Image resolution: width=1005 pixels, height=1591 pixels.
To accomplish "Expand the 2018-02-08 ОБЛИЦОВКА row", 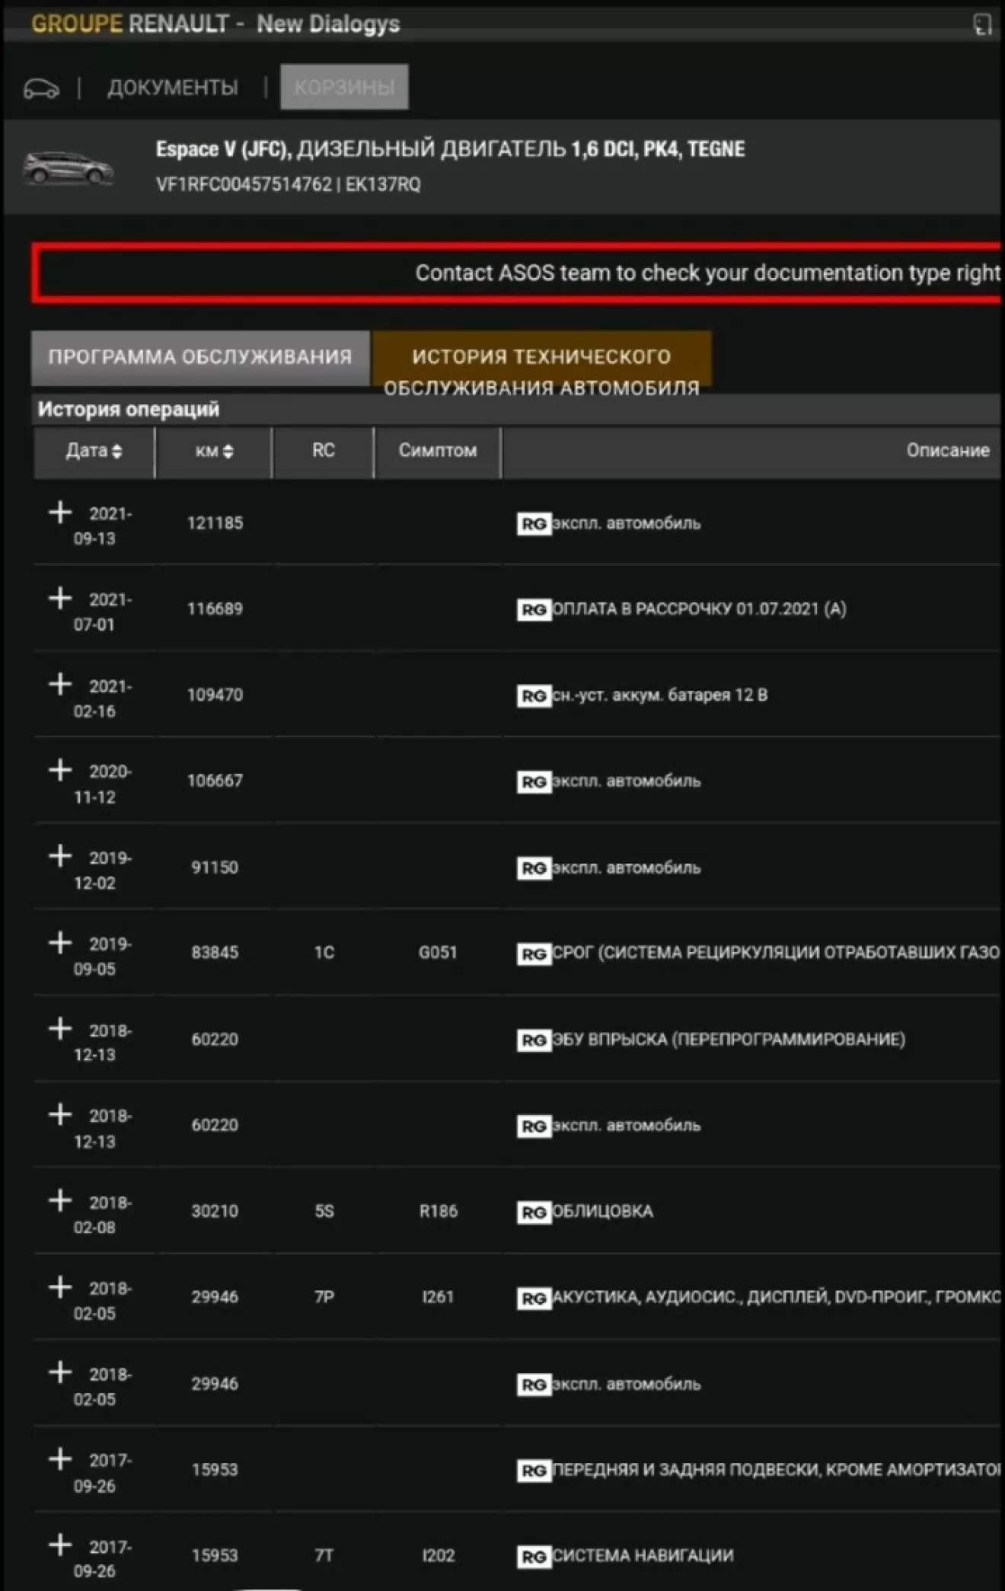I will pos(60,1201).
